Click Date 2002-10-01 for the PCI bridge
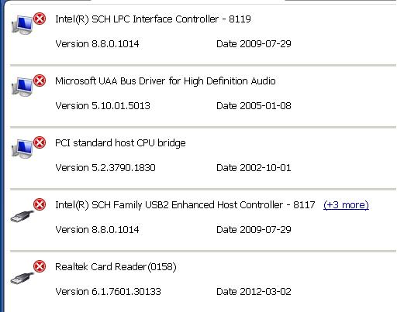This screenshot has height=312, width=397. click(254, 168)
